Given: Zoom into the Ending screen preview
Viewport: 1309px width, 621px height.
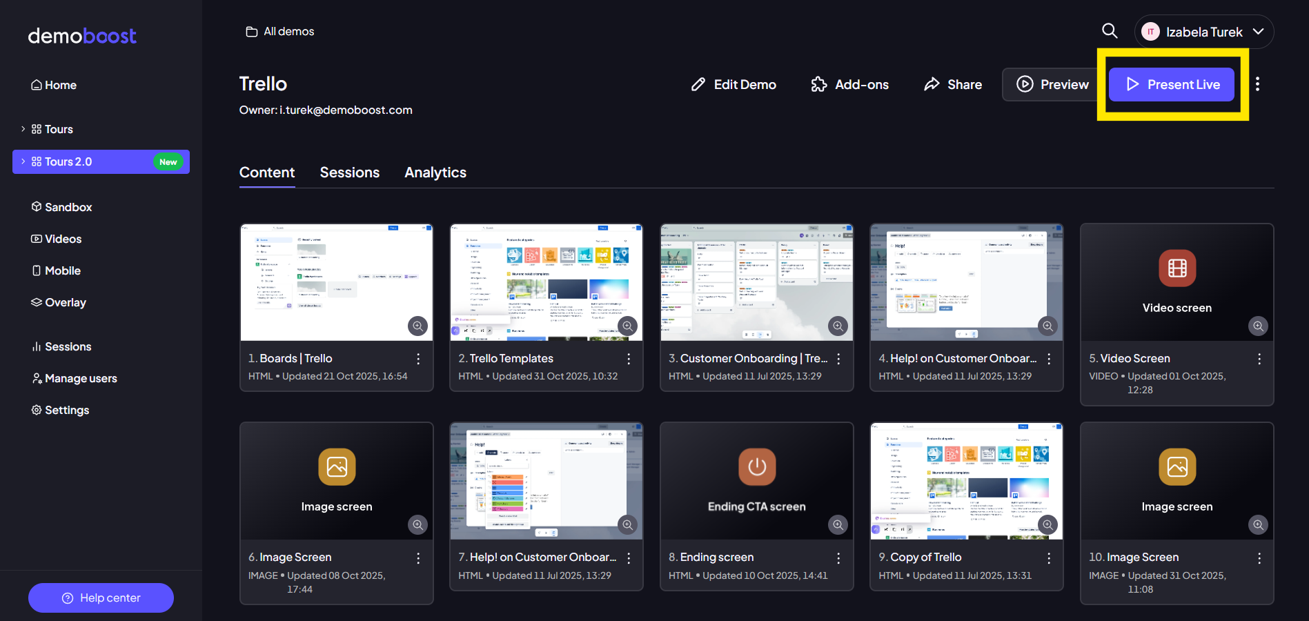Looking at the screenshot, I should (838, 524).
